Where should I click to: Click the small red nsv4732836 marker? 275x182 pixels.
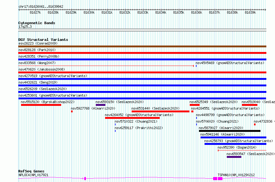255,124
